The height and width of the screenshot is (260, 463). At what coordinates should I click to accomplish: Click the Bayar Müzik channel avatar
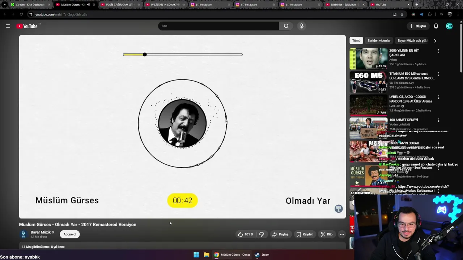coord(24,234)
